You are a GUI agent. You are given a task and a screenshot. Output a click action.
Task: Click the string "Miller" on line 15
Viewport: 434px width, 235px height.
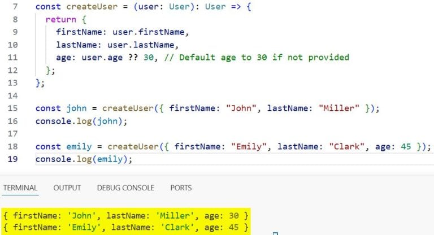click(339, 108)
